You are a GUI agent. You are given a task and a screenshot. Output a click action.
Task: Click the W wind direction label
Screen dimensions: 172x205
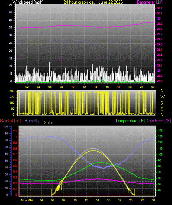click(x=162, y=97)
